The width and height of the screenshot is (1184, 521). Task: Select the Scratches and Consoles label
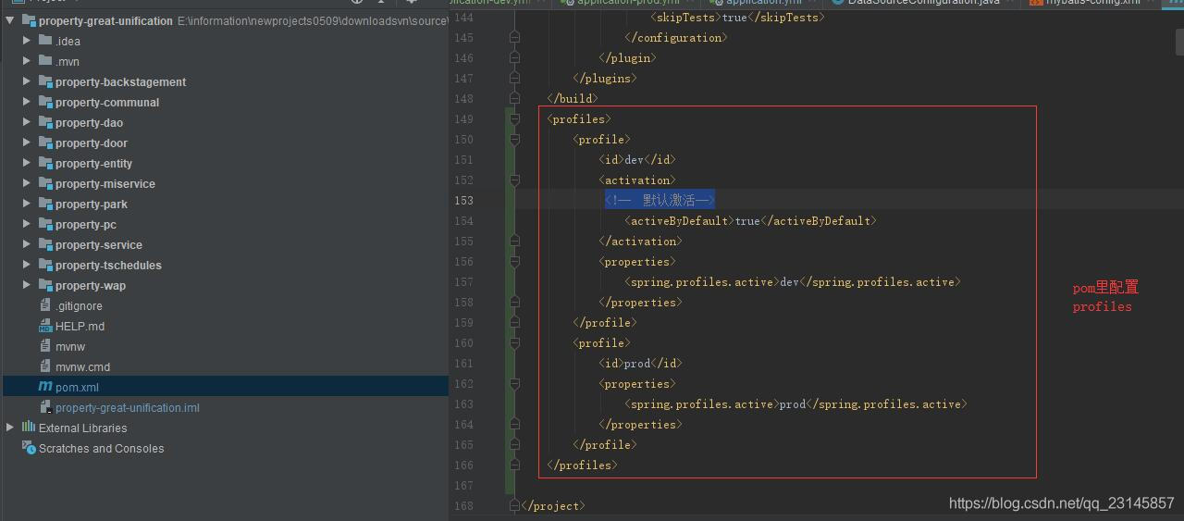[x=102, y=449]
